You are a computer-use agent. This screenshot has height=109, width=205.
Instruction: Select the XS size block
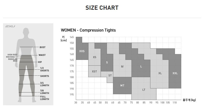click(x=95, y=57)
